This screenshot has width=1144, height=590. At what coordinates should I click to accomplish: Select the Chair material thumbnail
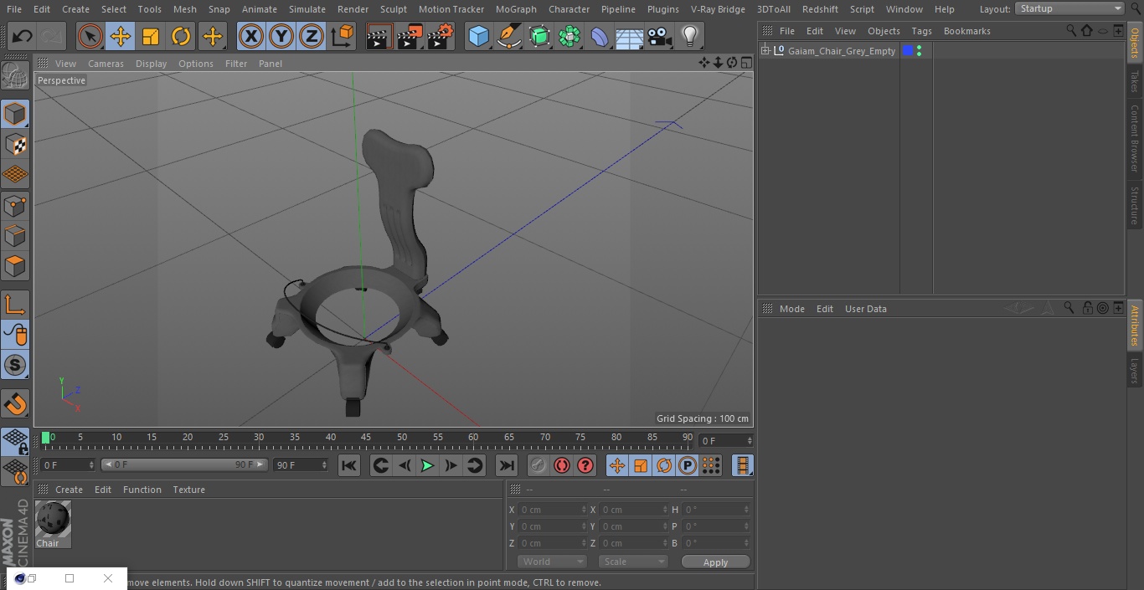pyautogui.click(x=54, y=520)
